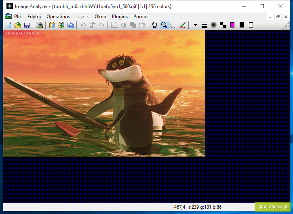Open the soft round brush shape icon
The image size is (293, 214).
pos(213,25)
